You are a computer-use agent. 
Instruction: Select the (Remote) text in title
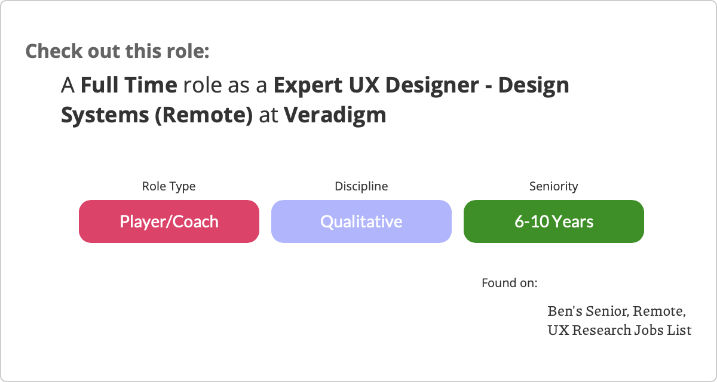click(204, 115)
